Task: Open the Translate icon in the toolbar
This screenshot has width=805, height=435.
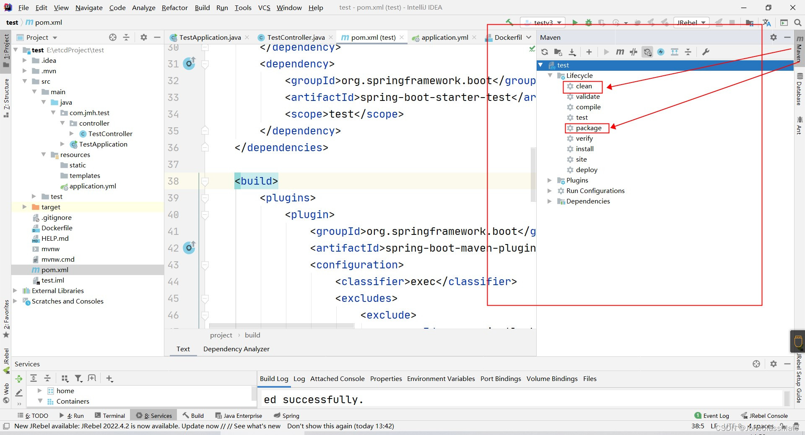Action: tap(767, 23)
